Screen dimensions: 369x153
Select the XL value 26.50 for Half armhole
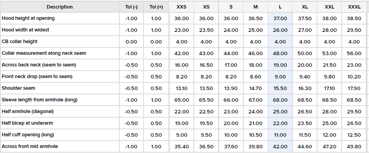[x=305, y=111]
